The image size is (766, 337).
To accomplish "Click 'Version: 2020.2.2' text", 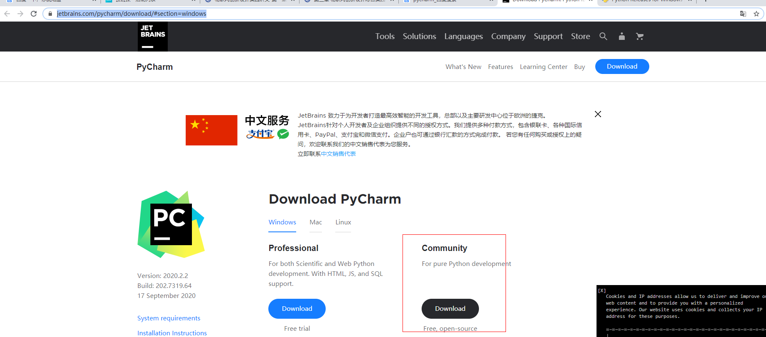I will [162, 276].
